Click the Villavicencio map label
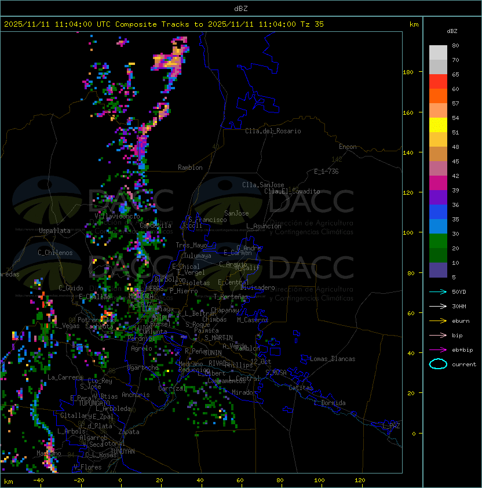The image size is (482, 488). pos(117,216)
